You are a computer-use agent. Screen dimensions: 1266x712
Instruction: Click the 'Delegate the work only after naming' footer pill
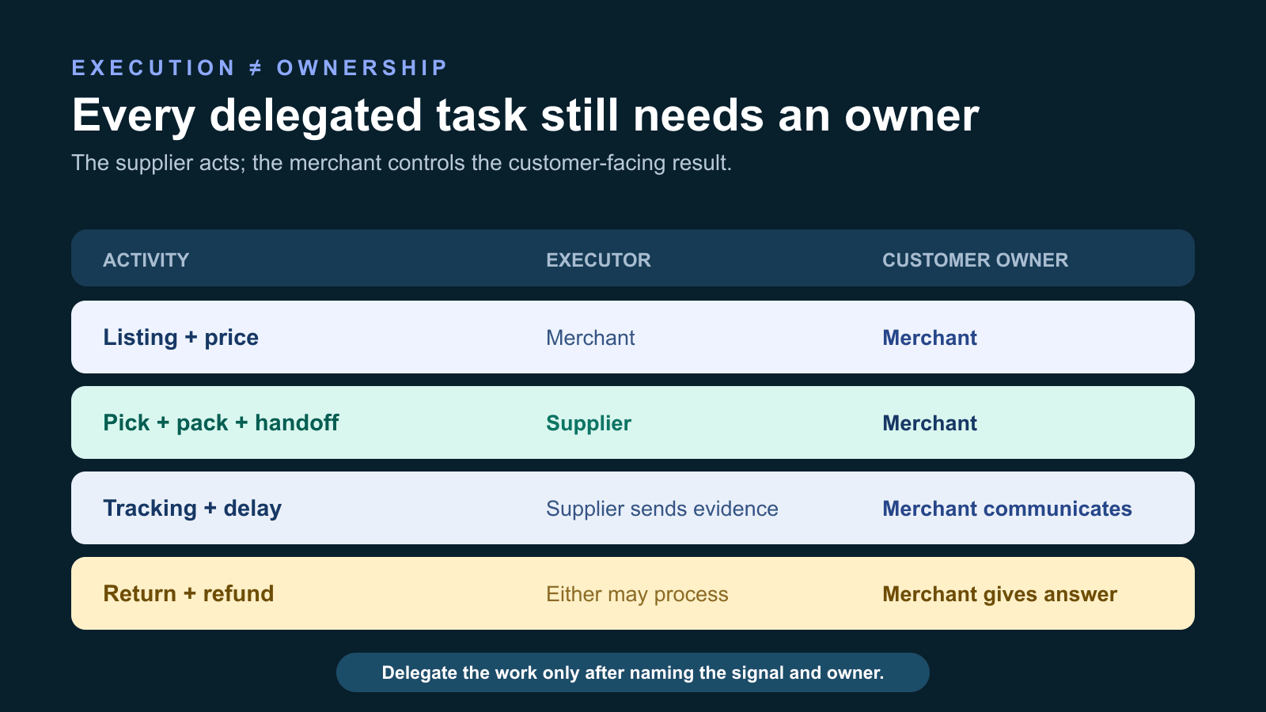[x=633, y=672]
